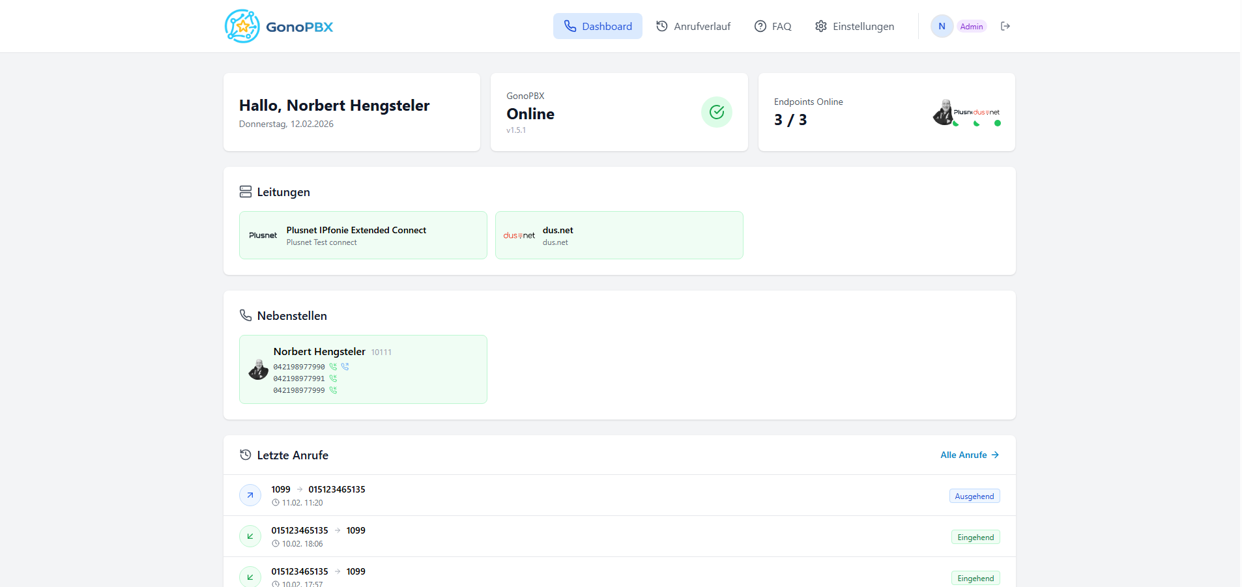Open Anrufverlauf via the clock icon
The image size is (1242, 587).
click(661, 25)
